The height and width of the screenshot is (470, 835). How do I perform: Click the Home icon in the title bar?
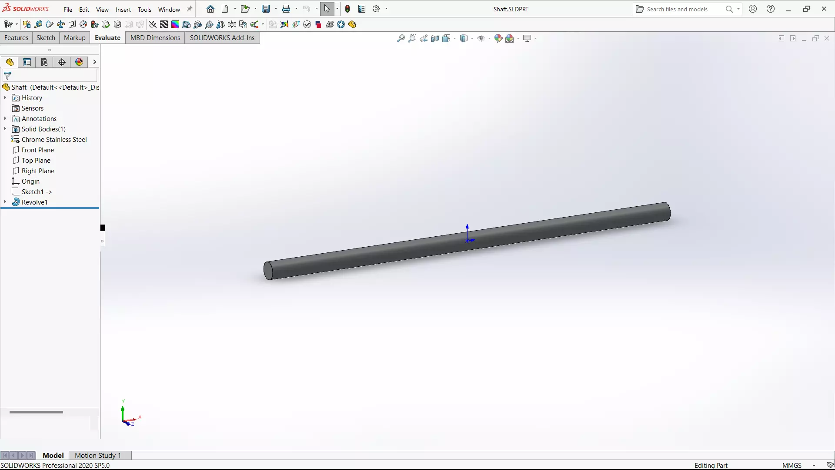210,9
